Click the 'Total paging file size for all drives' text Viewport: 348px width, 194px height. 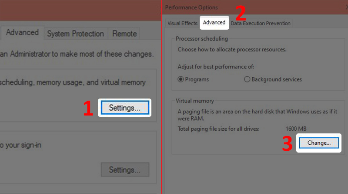(x=219, y=129)
